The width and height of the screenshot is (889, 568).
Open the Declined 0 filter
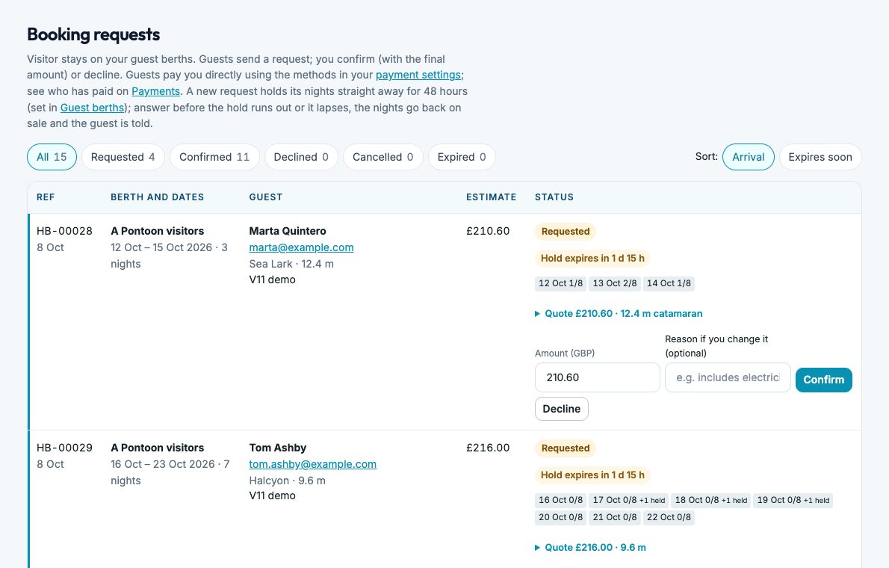click(x=301, y=157)
